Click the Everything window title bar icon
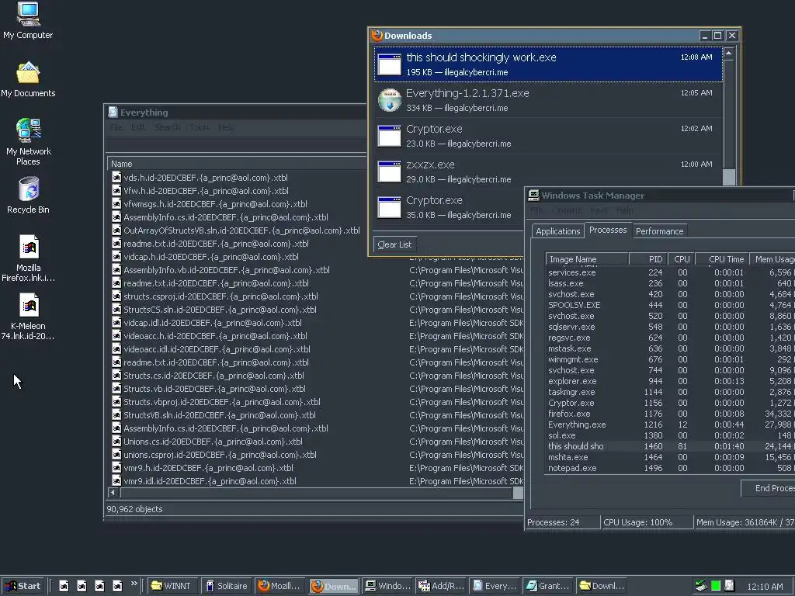This screenshot has height=596, width=795. (x=113, y=112)
